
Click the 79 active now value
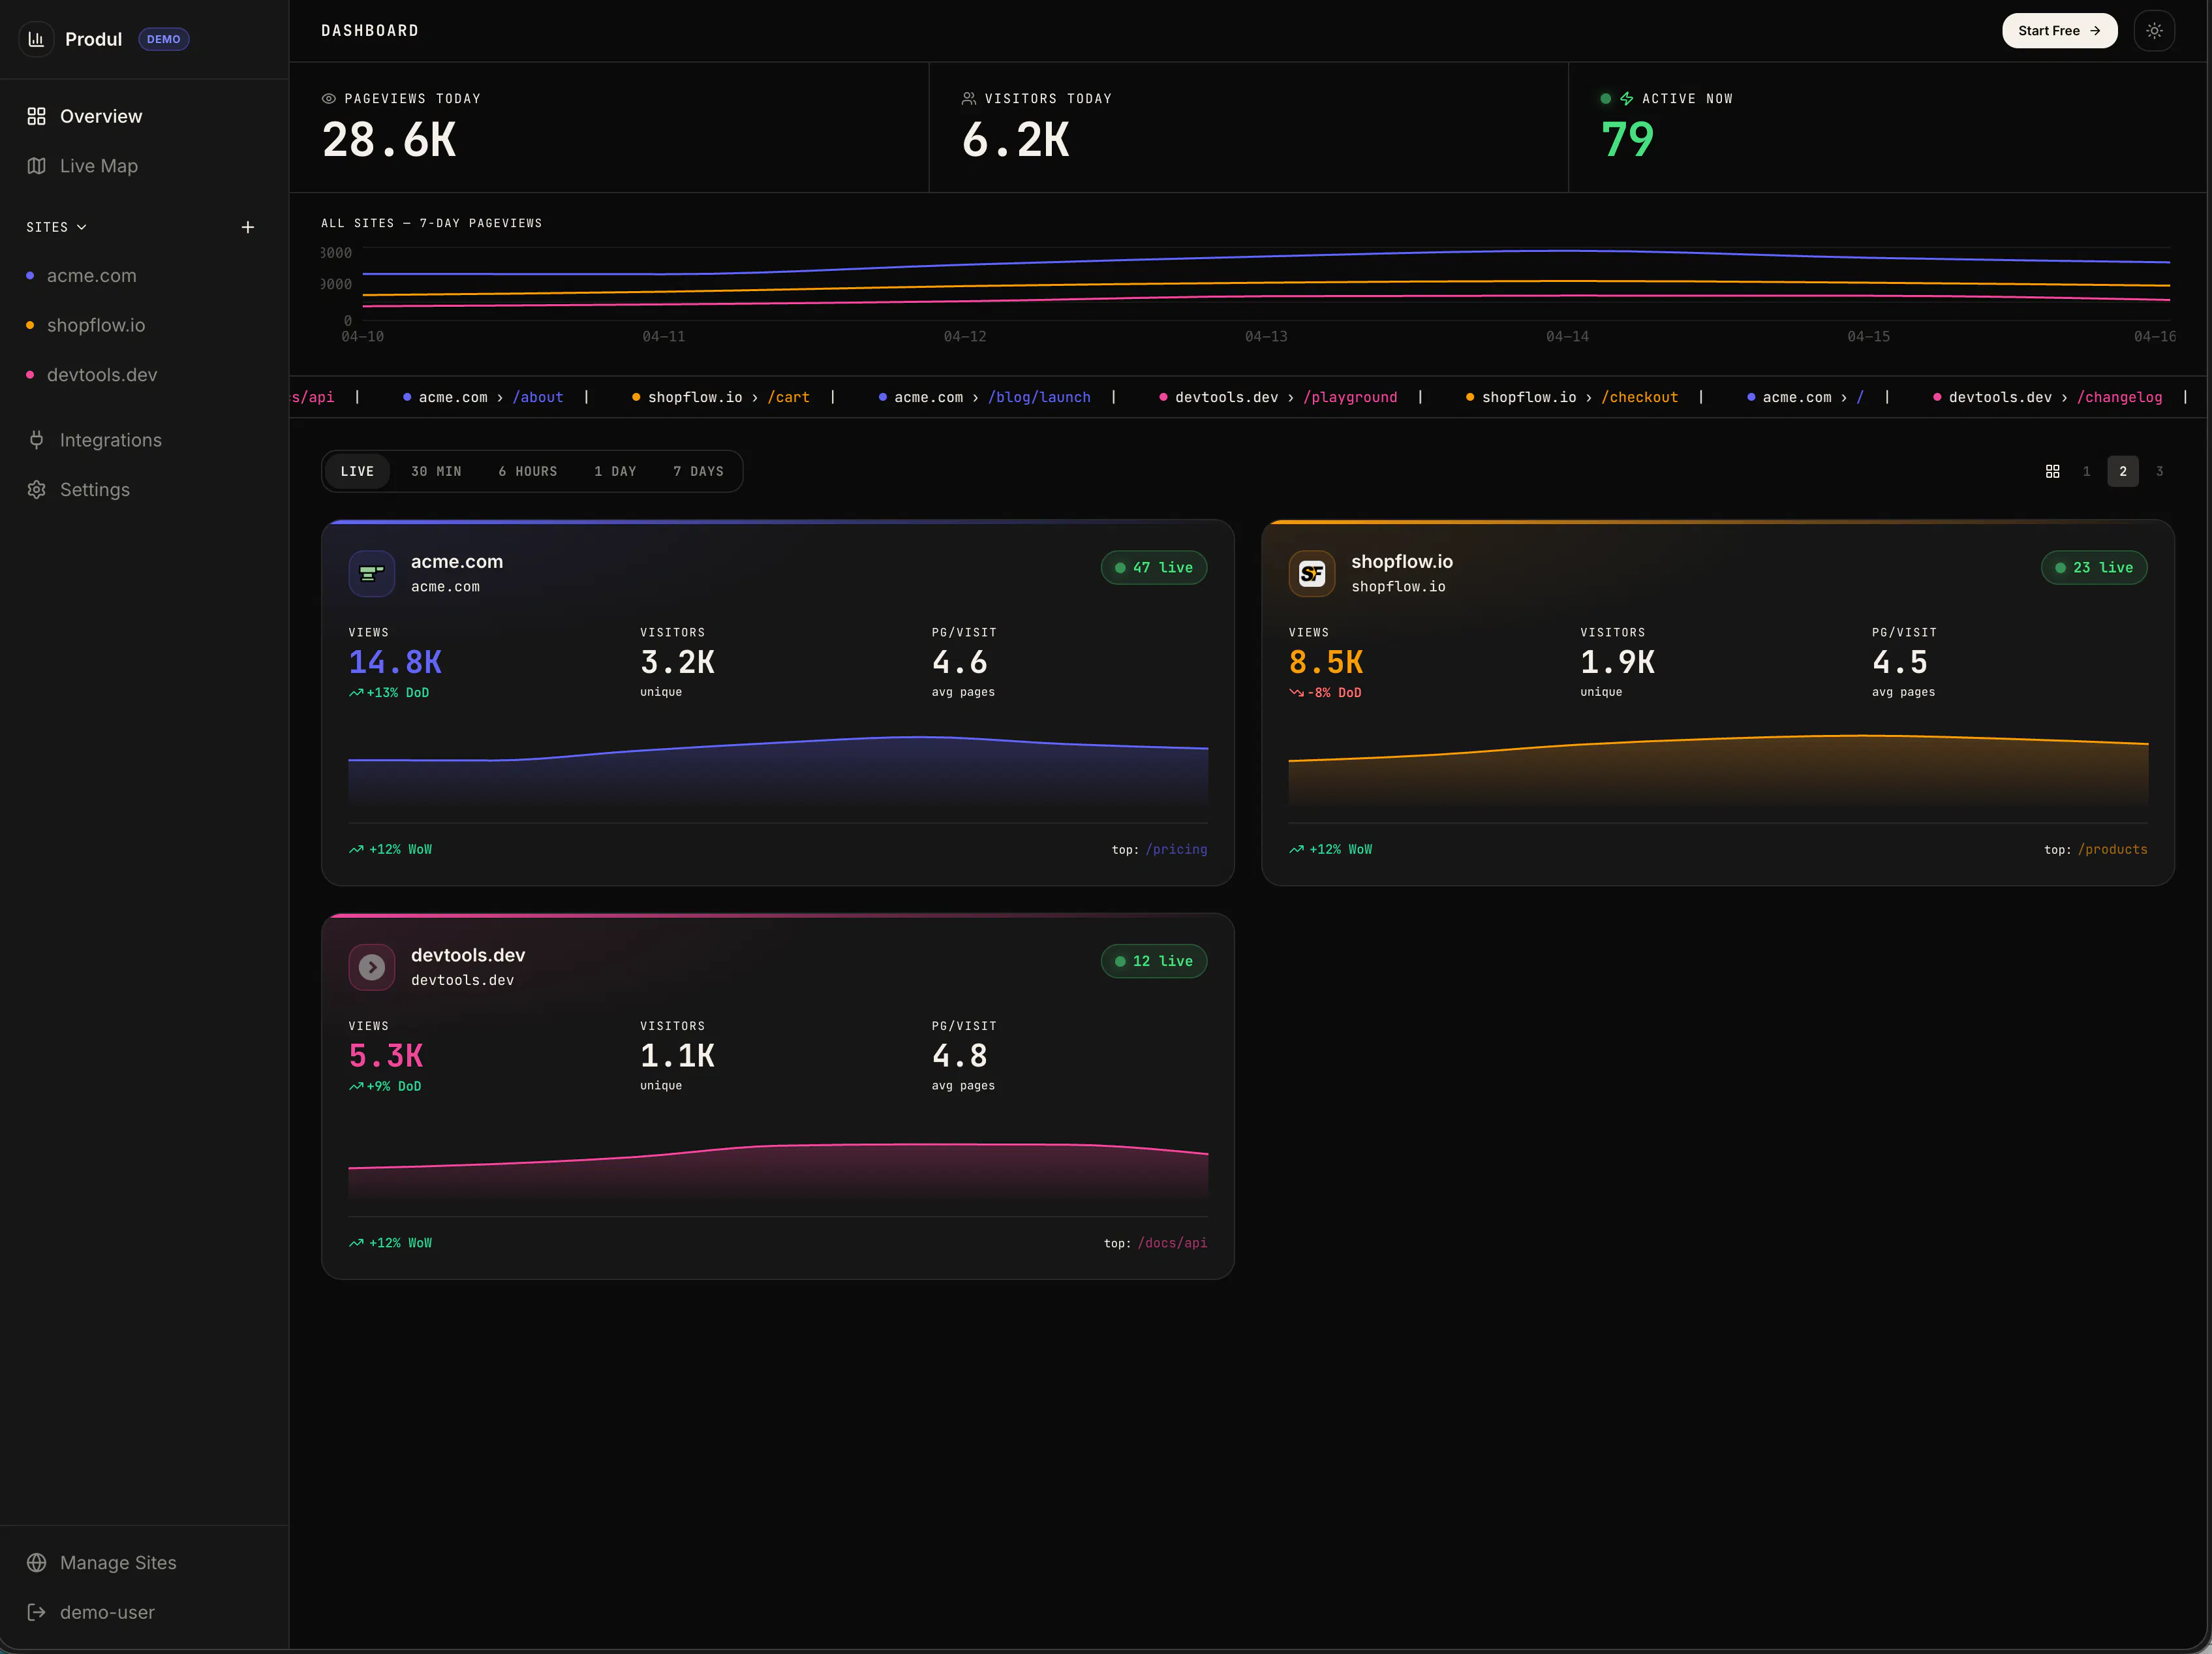(1627, 140)
